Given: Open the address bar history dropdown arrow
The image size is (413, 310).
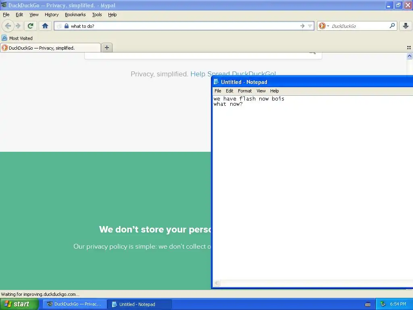Looking at the screenshot, I should (310, 26).
